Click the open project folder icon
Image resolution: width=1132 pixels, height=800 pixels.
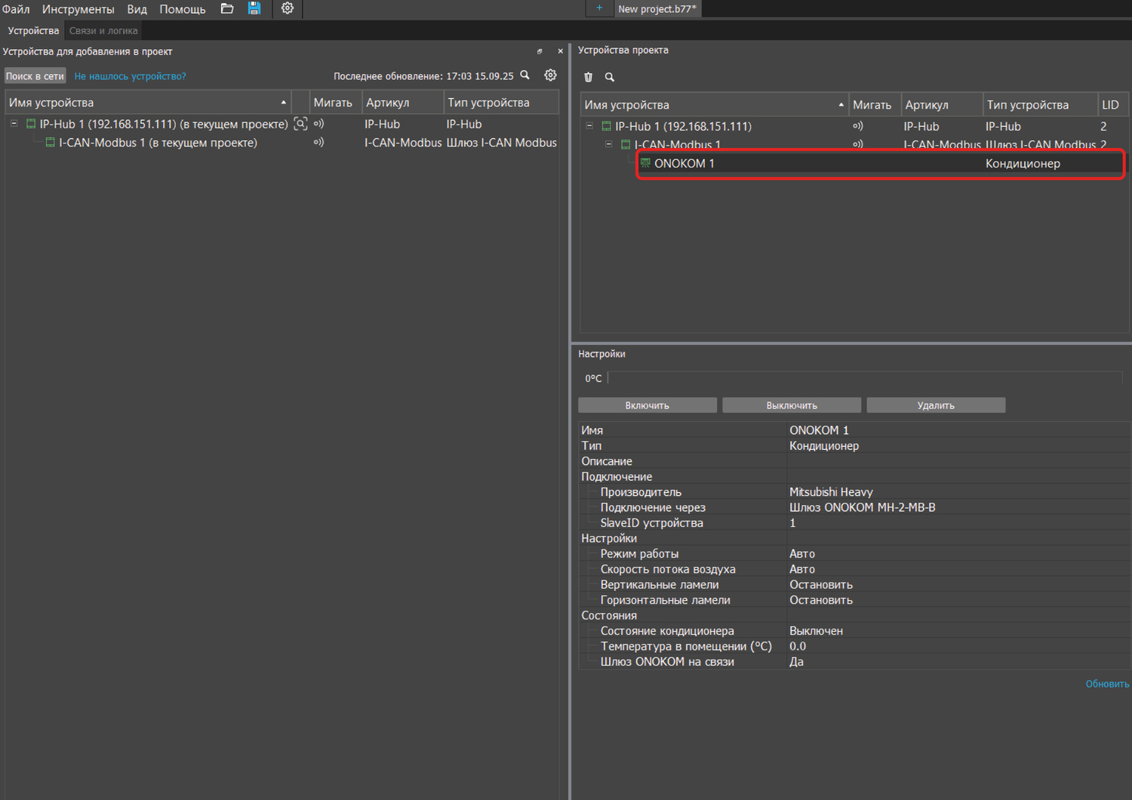(x=226, y=9)
